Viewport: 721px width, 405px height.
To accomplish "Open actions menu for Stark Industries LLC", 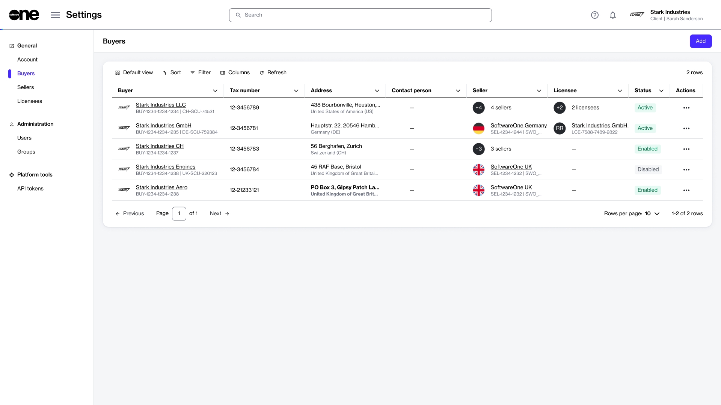I will (686, 108).
